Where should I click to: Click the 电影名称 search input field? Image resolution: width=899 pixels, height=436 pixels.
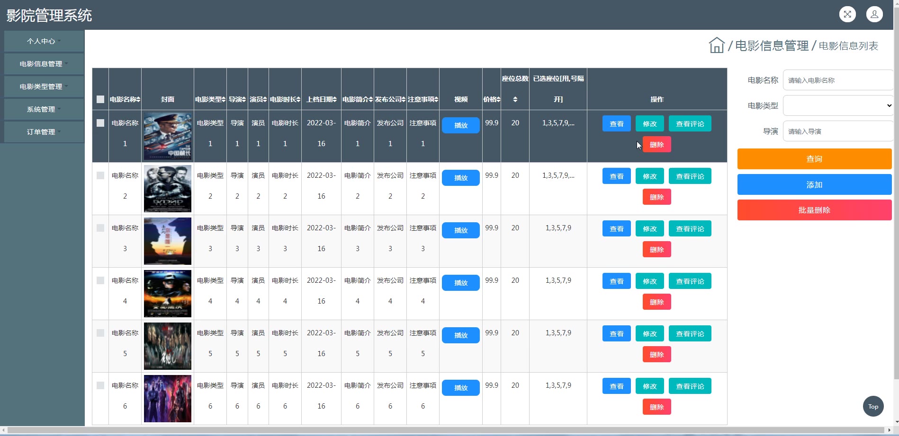pos(837,80)
